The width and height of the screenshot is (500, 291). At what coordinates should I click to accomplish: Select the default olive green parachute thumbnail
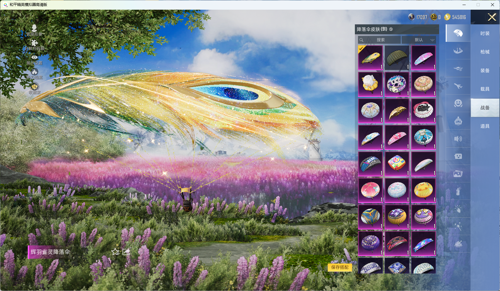tap(397, 58)
